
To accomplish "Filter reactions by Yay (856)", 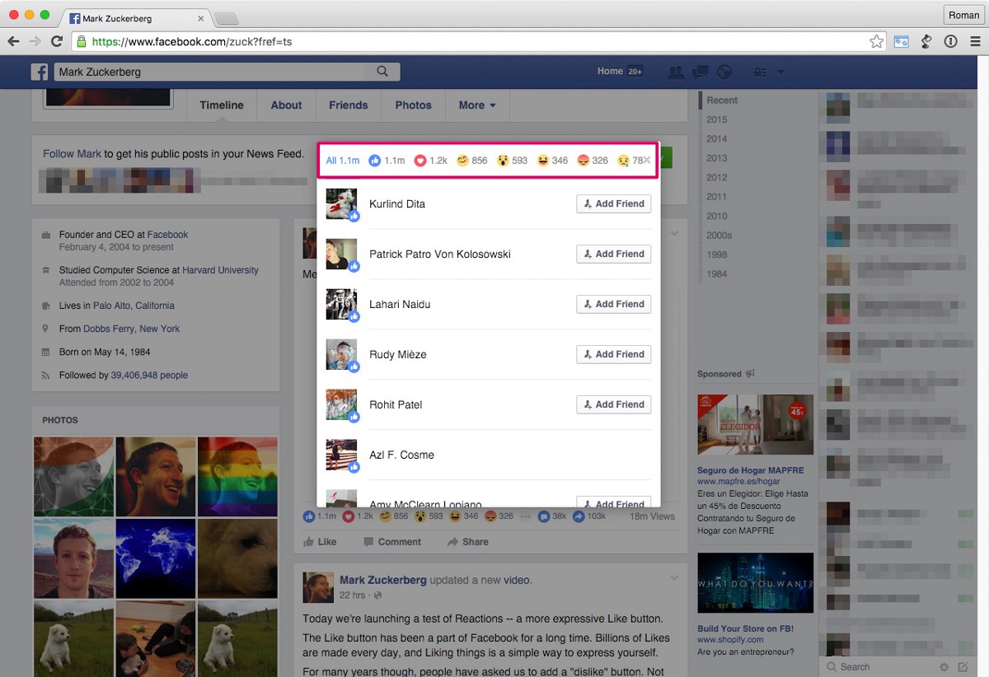I will tap(472, 161).
